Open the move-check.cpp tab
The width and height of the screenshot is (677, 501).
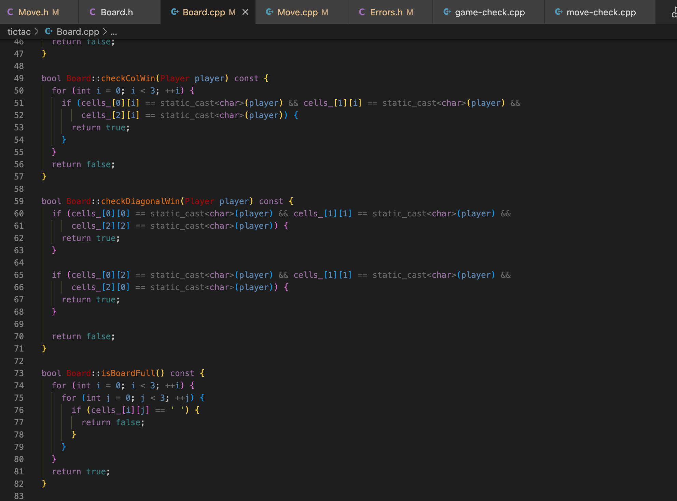point(601,12)
